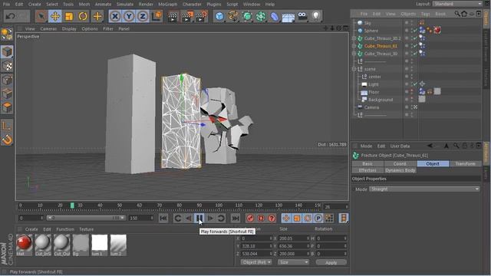Switch to Polygons mode

coord(7,107)
